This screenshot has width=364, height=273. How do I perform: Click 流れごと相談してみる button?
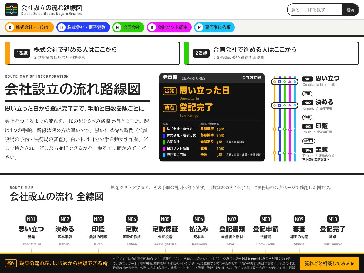point(329,264)
